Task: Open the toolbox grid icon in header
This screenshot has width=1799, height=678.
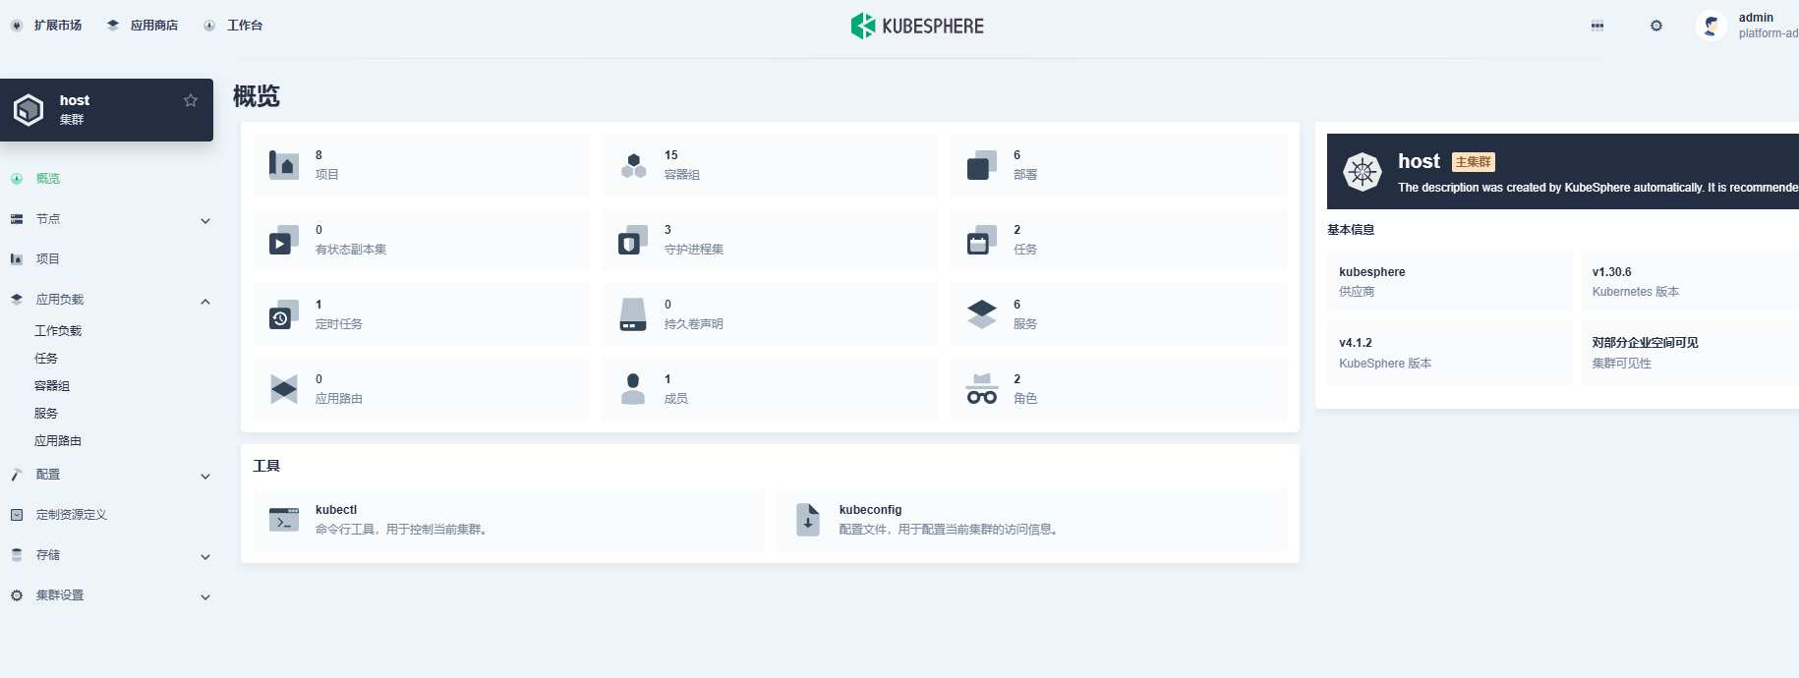Action: tap(1597, 26)
